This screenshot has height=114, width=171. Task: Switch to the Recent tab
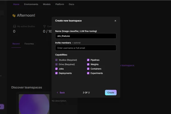click(x=16, y=44)
